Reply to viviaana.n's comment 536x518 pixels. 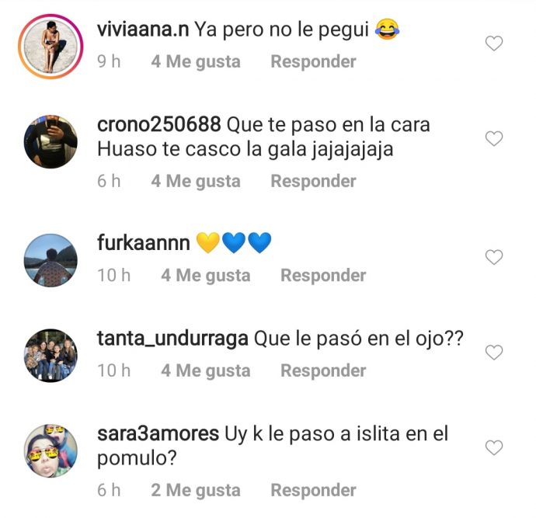313,62
